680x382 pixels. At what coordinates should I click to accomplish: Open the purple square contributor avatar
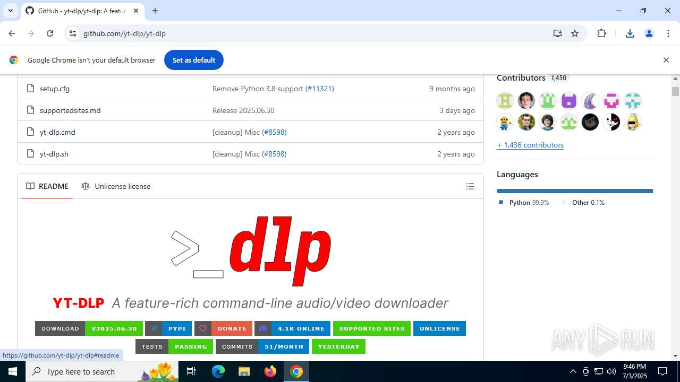pyautogui.click(x=569, y=100)
